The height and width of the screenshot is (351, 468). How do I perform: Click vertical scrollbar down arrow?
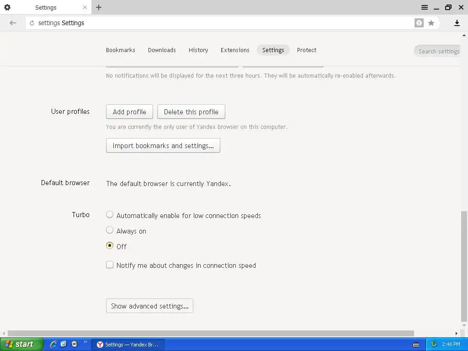coord(464,325)
